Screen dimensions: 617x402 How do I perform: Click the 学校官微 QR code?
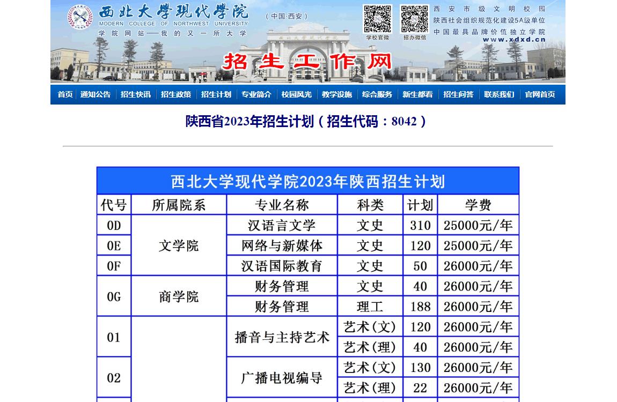click(377, 19)
